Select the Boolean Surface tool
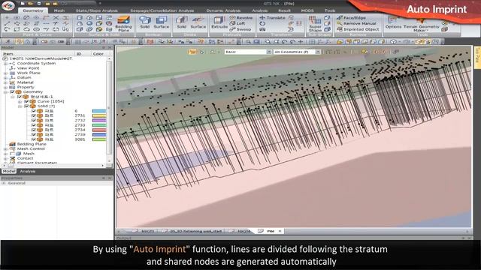Screen dimensions: 481x270 click(x=162, y=22)
